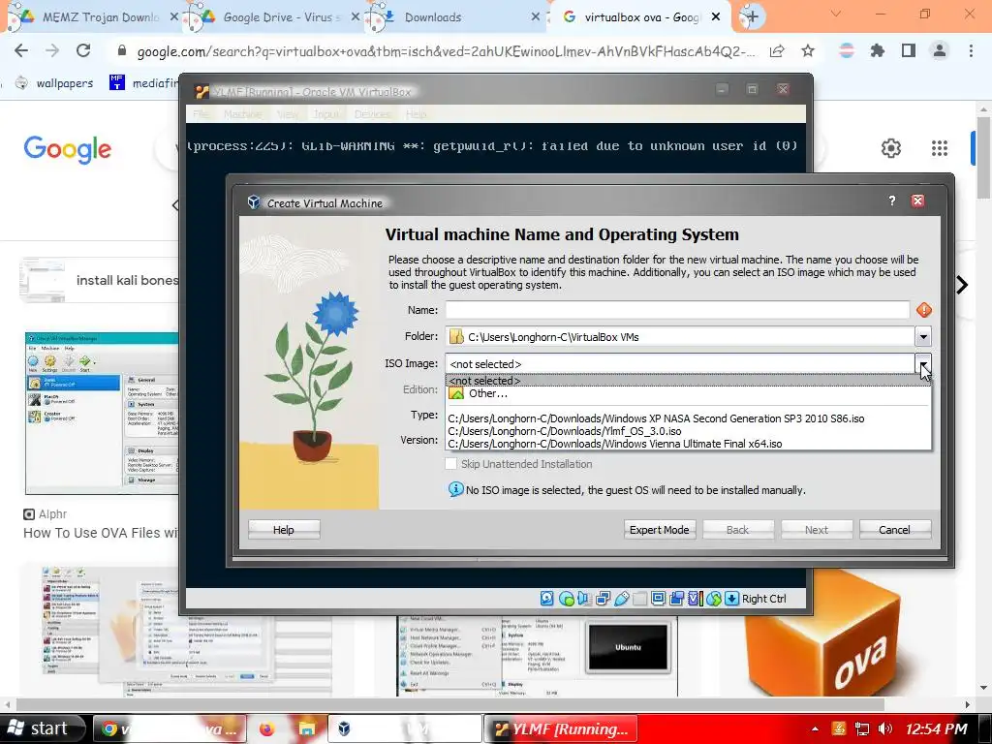
Task: Click the VirtualBox Manager taskbar button
Action: pos(405,728)
